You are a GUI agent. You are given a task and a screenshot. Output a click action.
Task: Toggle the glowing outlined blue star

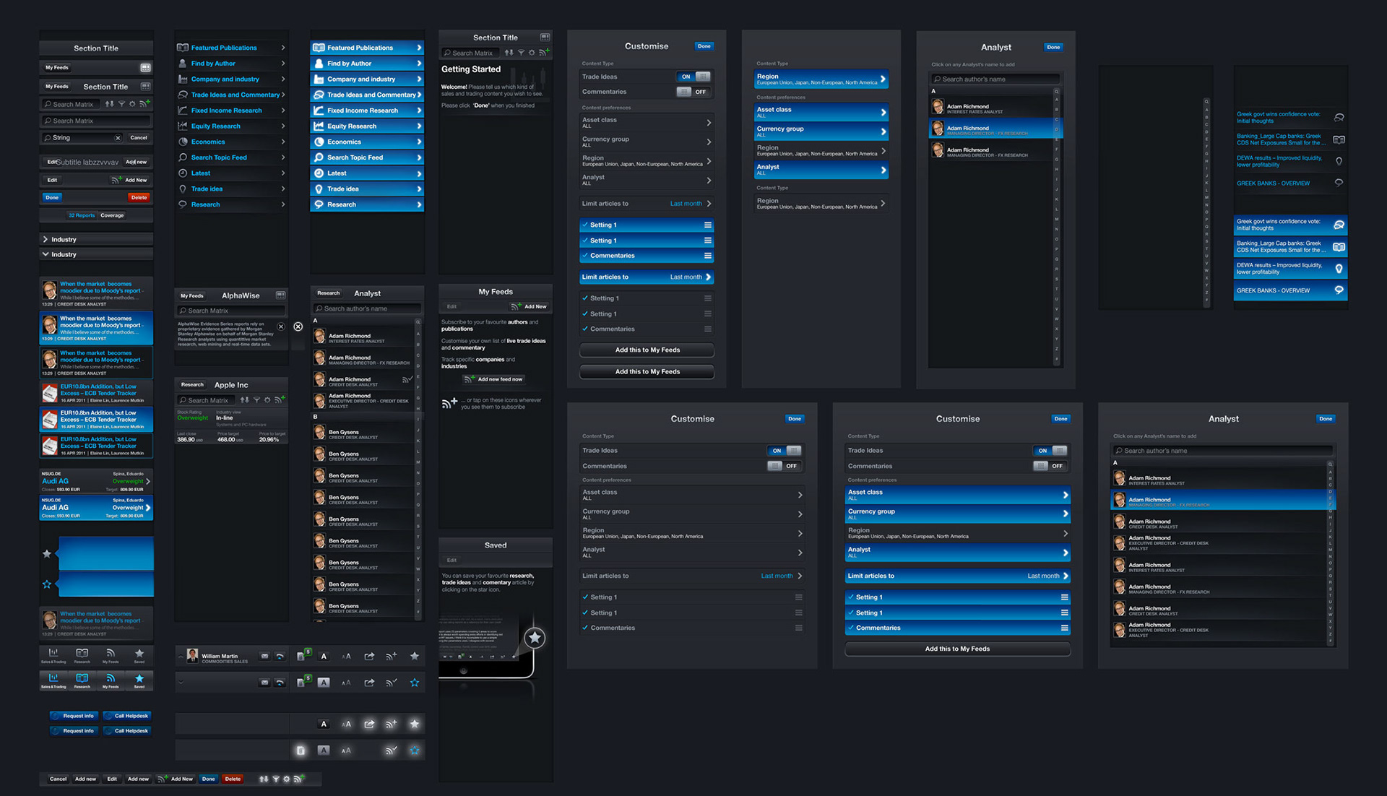(415, 750)
